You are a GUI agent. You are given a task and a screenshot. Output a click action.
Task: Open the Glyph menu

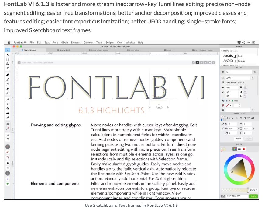click(x=64, y=43)
